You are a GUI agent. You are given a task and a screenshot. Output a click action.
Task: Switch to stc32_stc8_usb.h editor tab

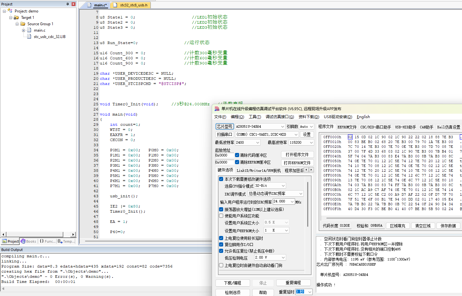[130, 5]
